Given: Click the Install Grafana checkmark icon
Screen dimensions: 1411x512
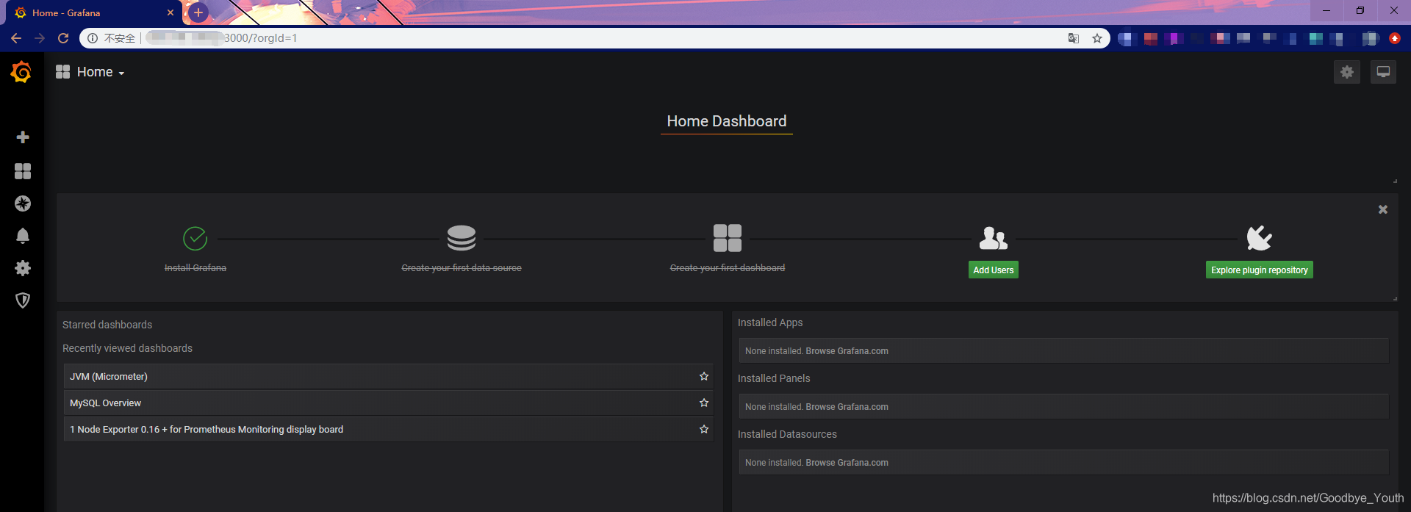Looking at the screenshot, I should coord(195,238).
